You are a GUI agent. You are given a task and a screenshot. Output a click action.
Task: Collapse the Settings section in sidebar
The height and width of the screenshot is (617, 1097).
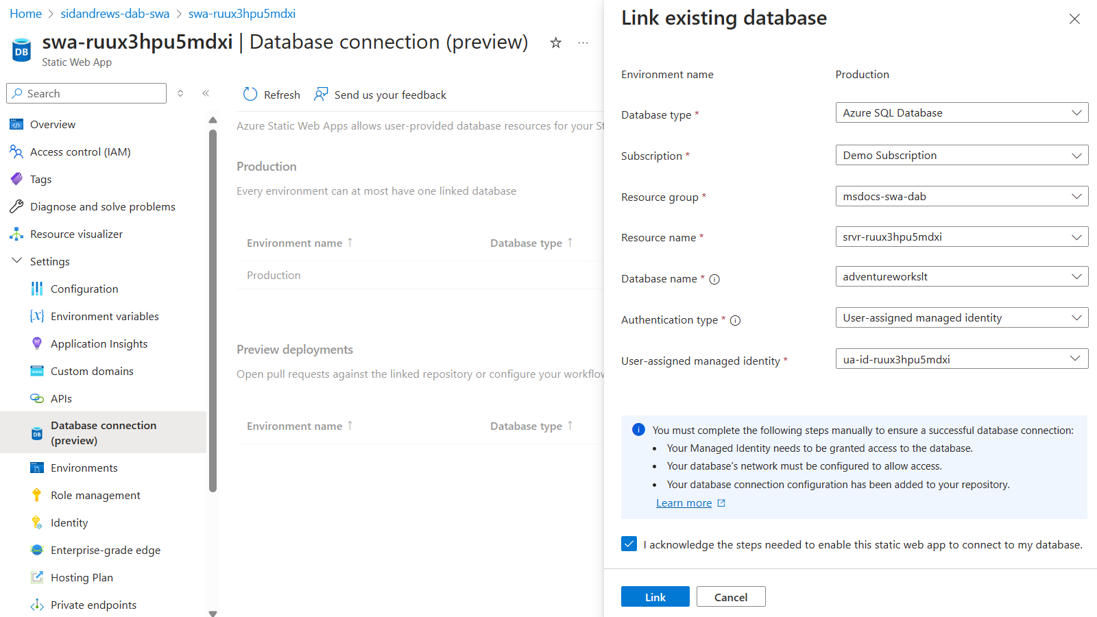tap(16, 261)
